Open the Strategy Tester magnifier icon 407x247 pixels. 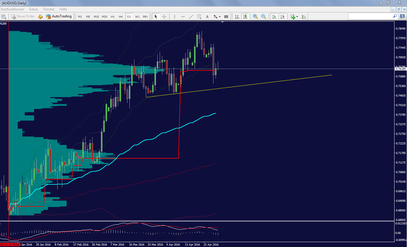pyautogui.click(x=3, y=17)
